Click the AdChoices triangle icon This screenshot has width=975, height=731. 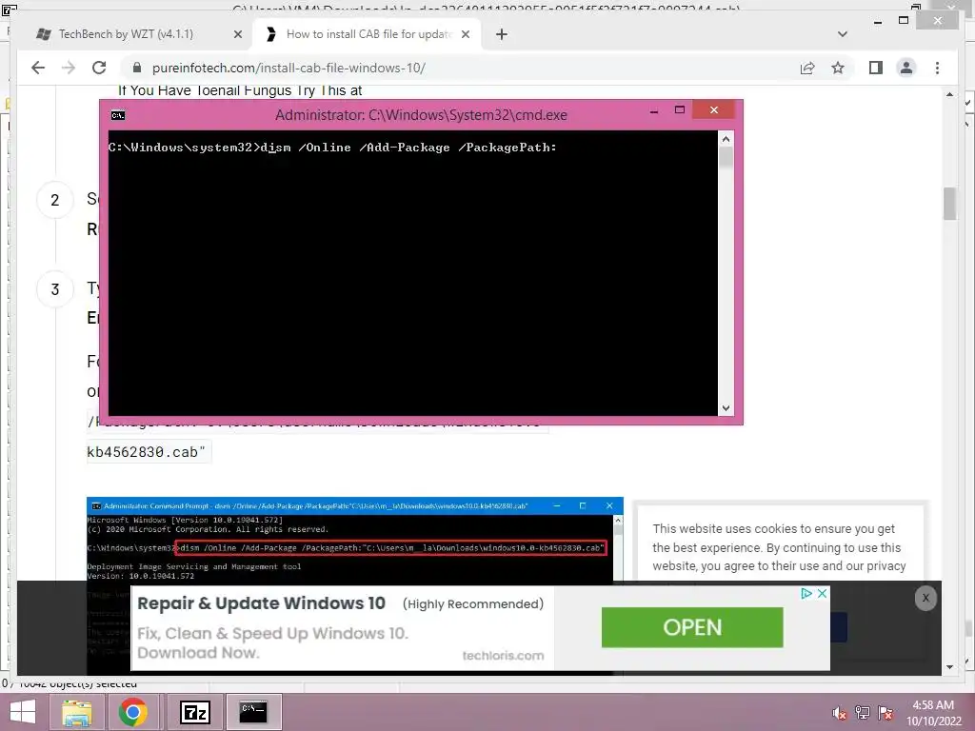pos(806,593)
